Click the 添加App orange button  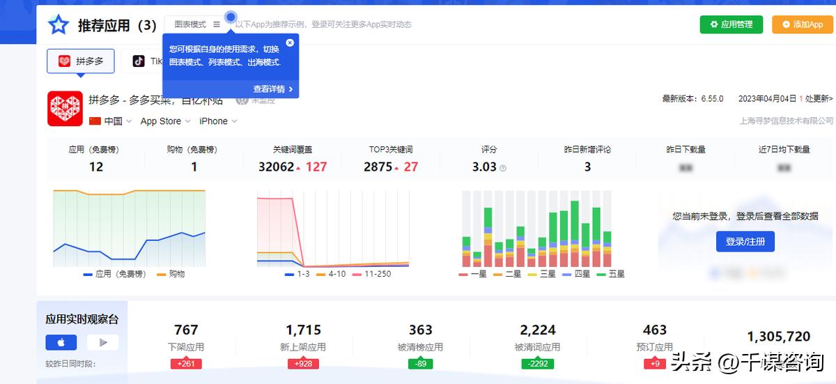[803, 24]
